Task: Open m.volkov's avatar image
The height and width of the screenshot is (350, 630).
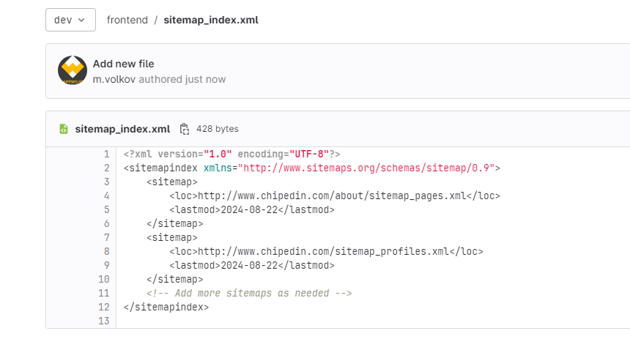Action: click(73, 70)
